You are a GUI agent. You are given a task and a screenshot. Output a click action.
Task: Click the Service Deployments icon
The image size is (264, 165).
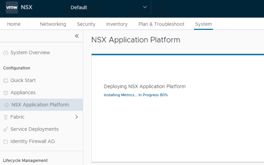click(6, 130)
